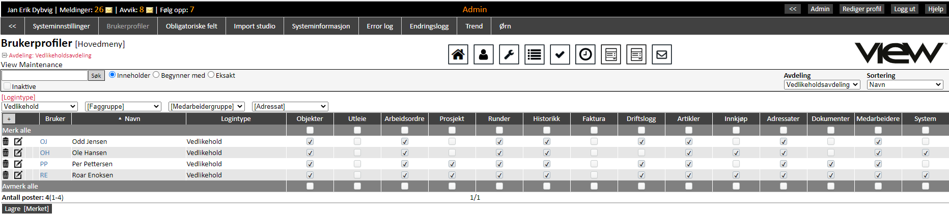Expand the Faggruppe dropdown
The image size is (949, 214).
click(123, 106)
